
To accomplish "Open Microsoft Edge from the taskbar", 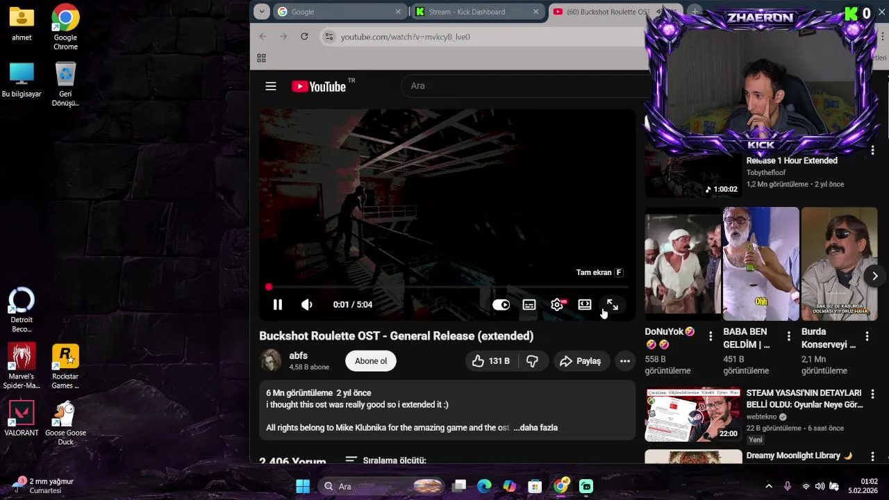I will (484, 486).
